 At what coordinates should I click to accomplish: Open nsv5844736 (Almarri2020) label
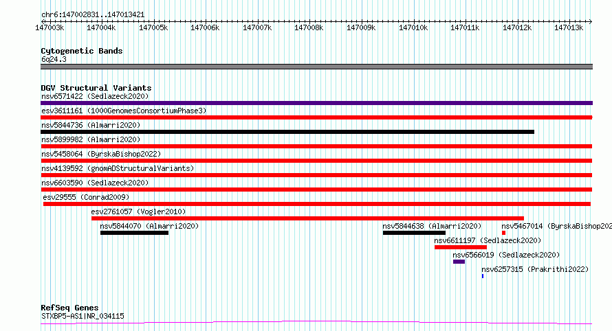coord(91,125)
